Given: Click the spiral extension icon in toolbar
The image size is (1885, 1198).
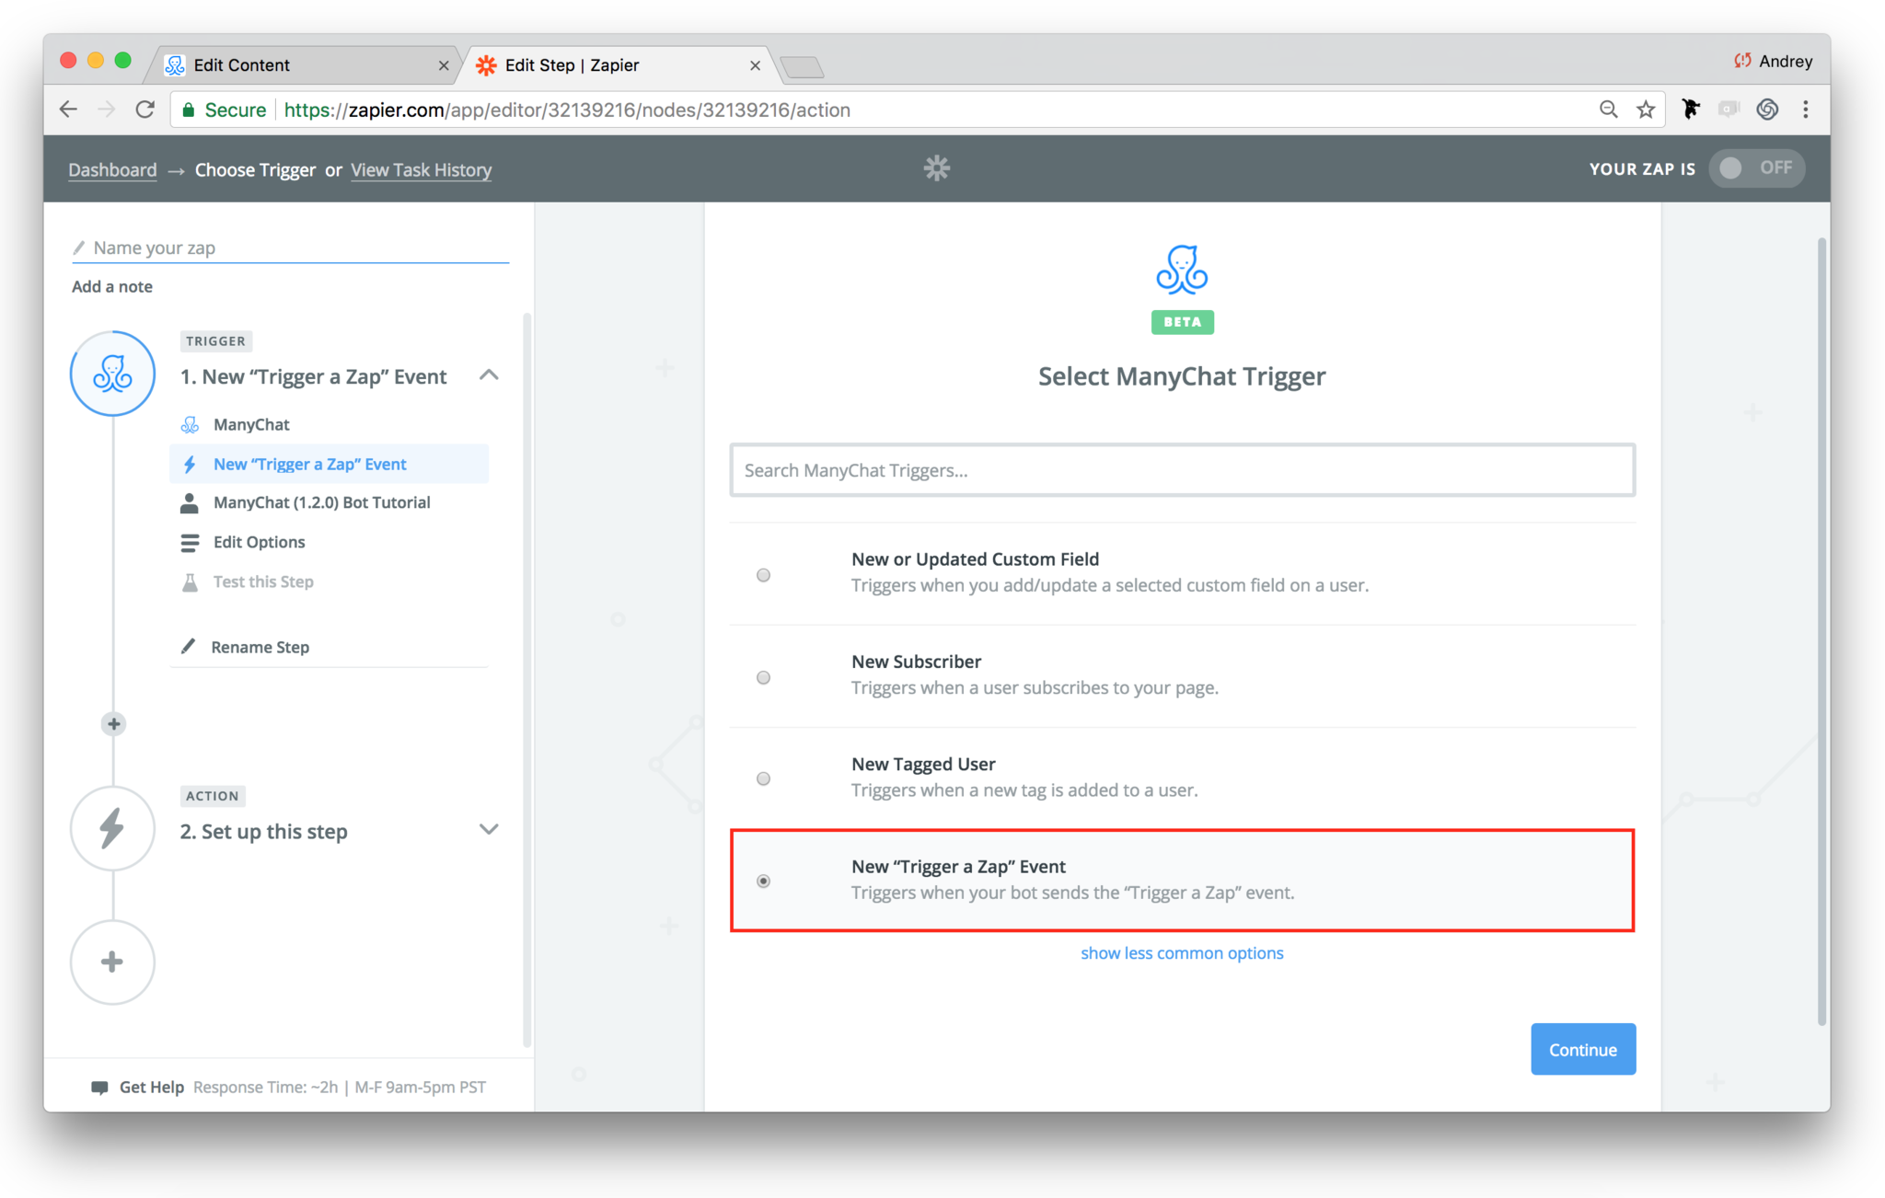Looking at the screenshot, I should [x=1767, y=109].
